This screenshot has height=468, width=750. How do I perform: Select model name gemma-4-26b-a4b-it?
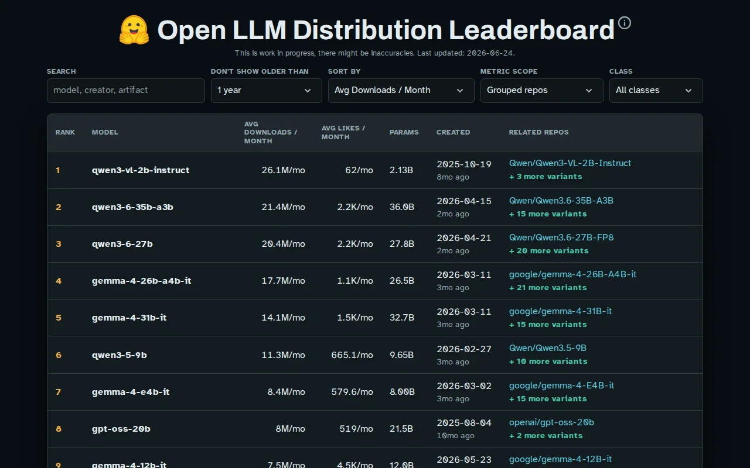click(x=141, y=281)
